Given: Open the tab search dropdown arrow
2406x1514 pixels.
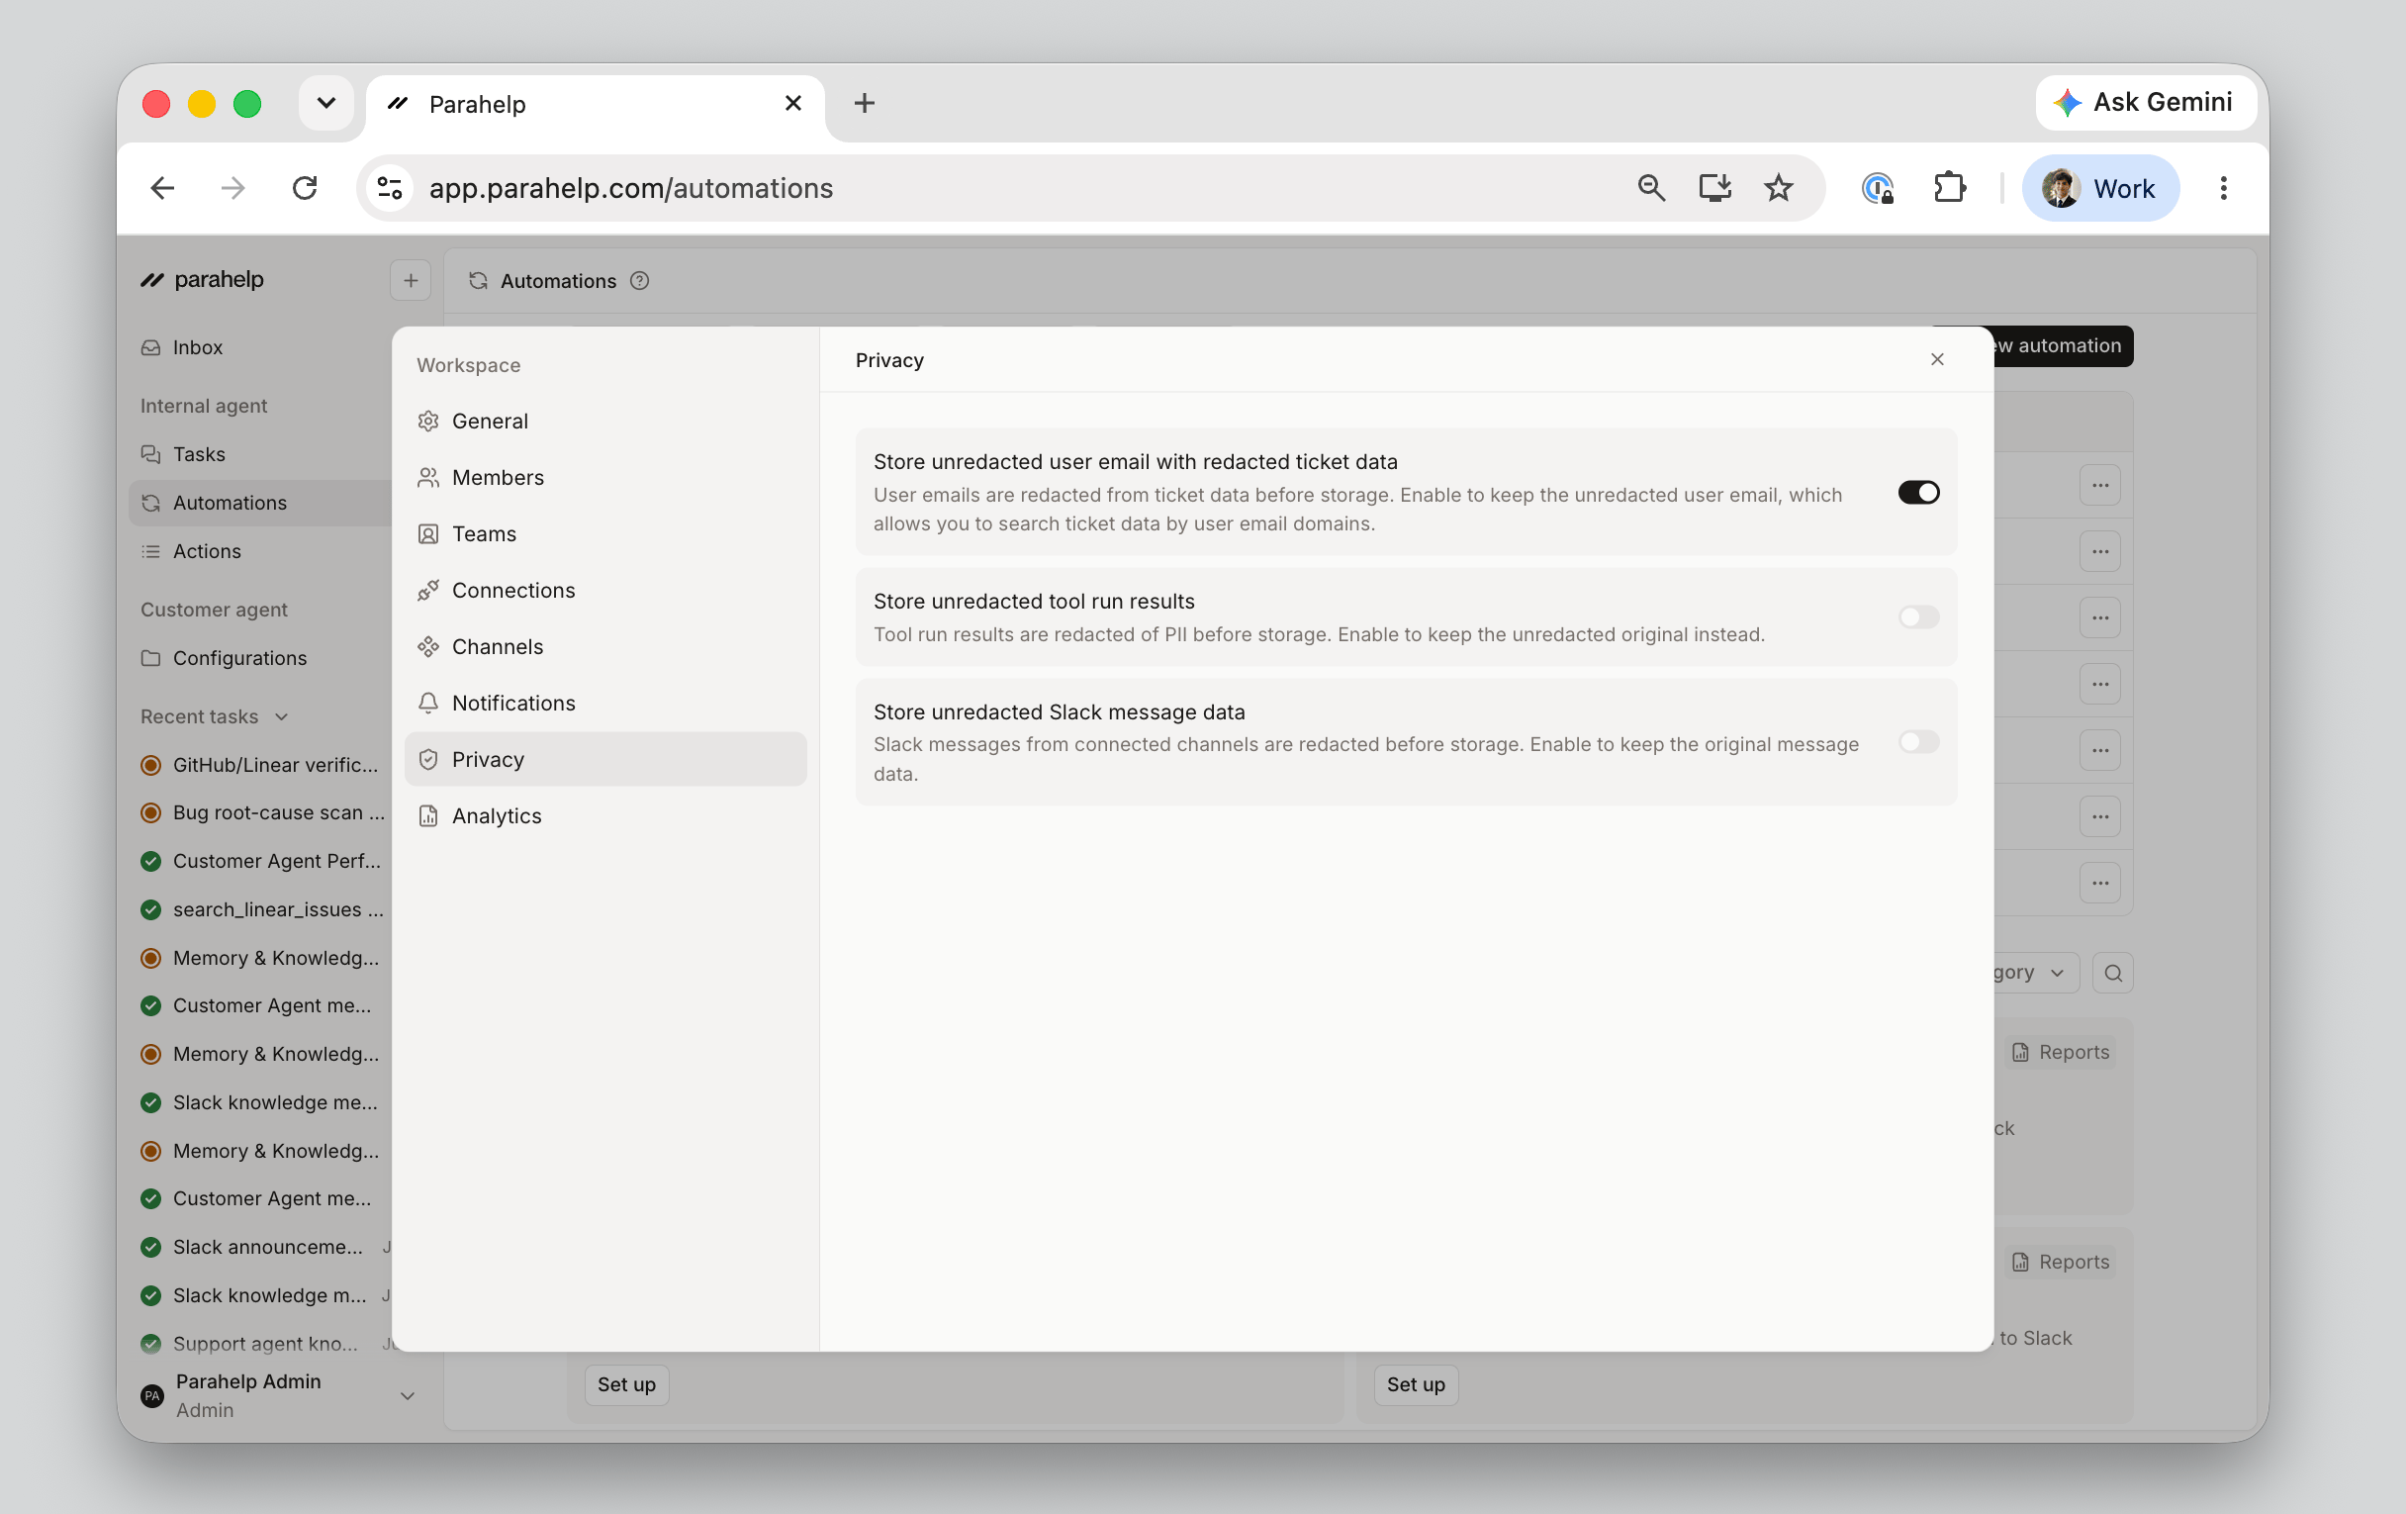Looking at the screenshot, I should 325,103.
